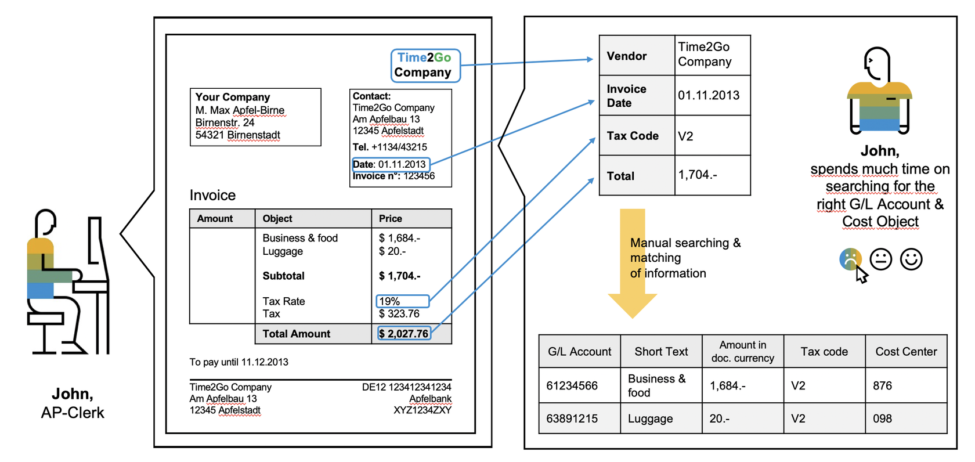Click the 'To pay until 11.12.2013' text
This screenshot has height=462, width=975.
[239, 362]
